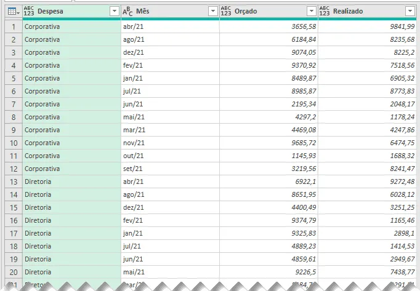The height and width of the screenshot is (291, 420).
Task: Click the Orçado column data type icon
Action: [226, 11]
